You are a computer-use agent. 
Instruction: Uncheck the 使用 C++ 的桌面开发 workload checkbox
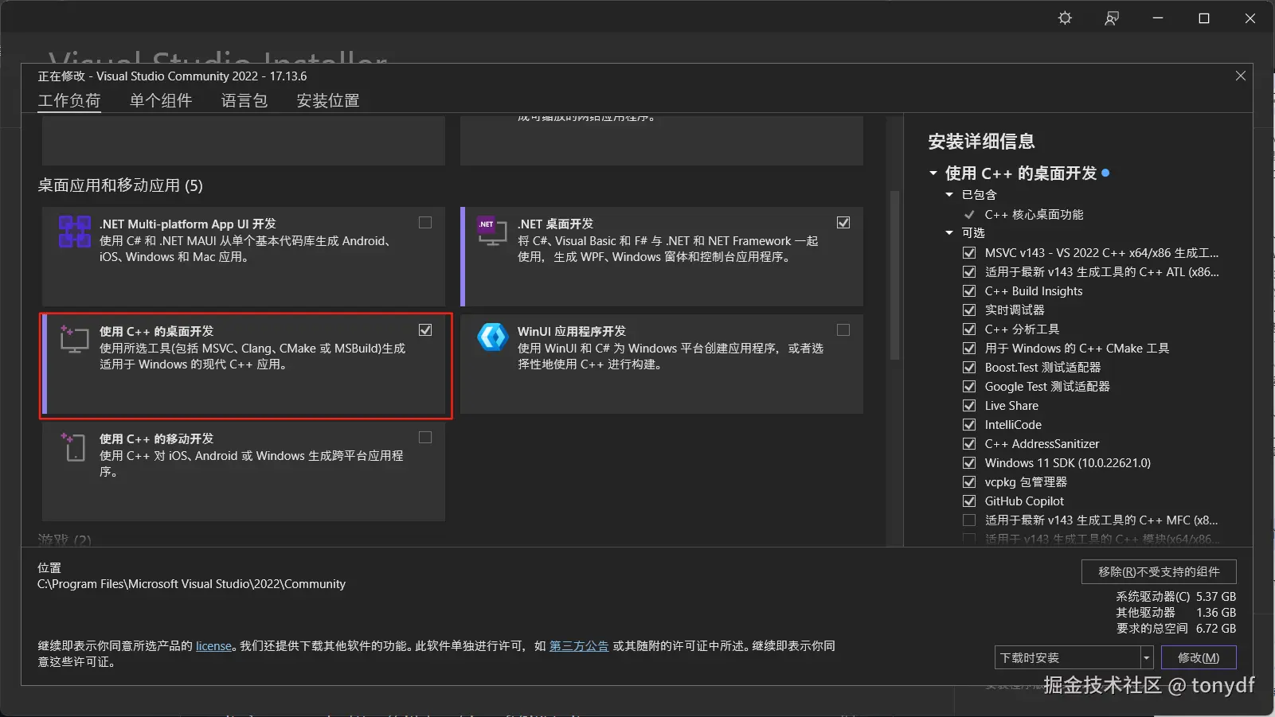pos(425,330)
